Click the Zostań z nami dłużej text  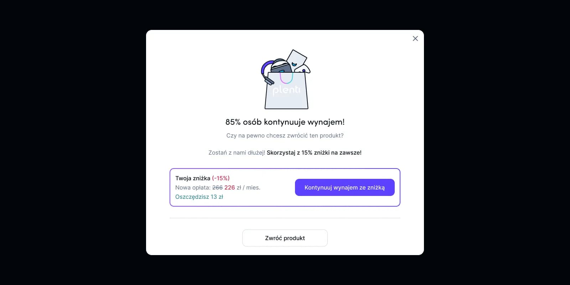coord(237,152)
